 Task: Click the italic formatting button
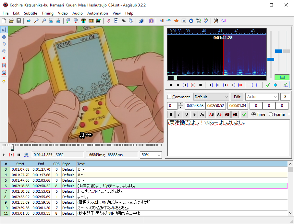click(179, 114)
